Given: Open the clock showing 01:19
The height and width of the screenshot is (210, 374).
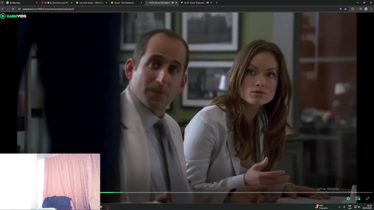Looking at the screenshot, I should pos(367,207).
